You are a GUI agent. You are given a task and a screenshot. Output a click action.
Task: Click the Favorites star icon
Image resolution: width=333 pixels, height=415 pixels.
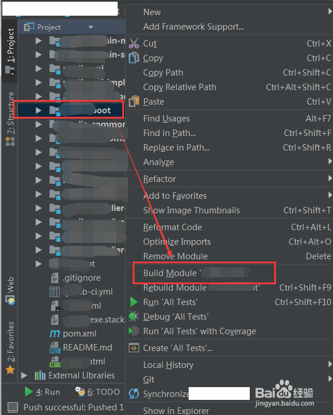click(10, 370)
